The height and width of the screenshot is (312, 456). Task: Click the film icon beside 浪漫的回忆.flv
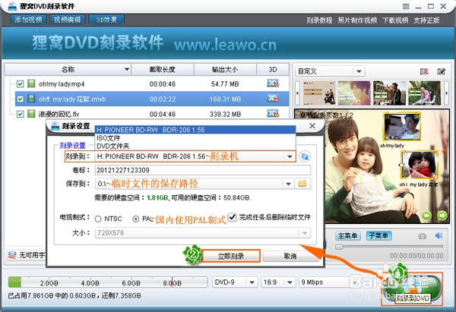click(x=31, y=114)
